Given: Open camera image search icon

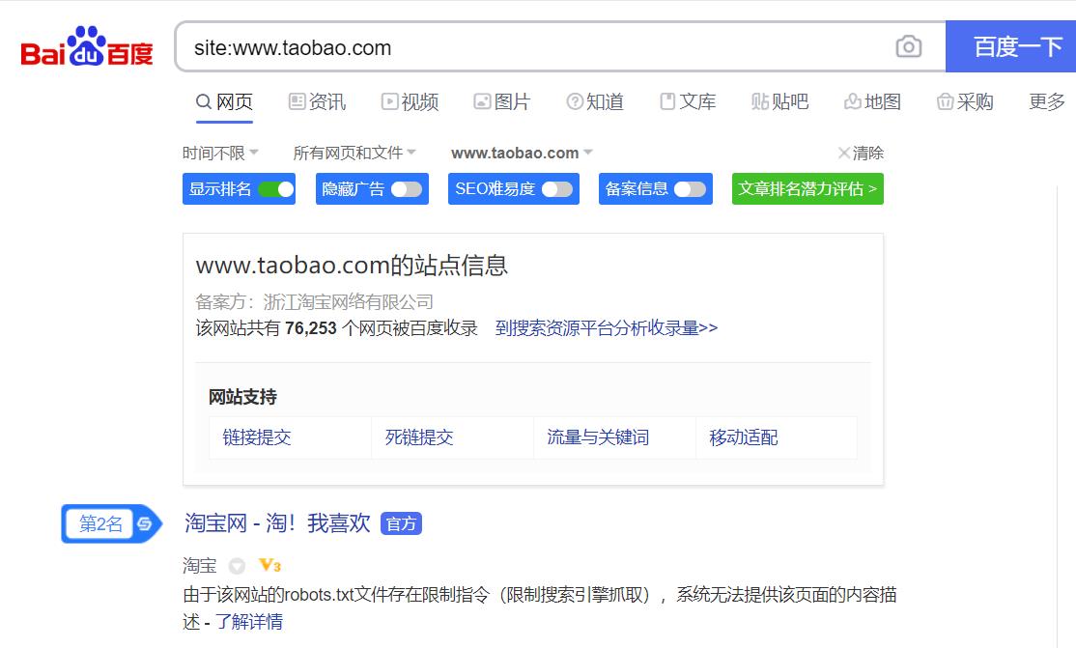Looking at the screenshot, I should pyautogui.click(x=909, y=46).
